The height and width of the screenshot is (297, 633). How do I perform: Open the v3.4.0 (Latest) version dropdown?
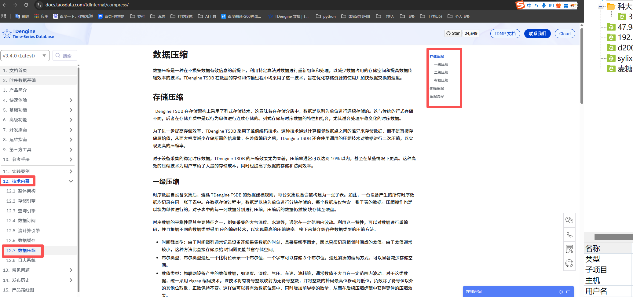(x=25, y=56)
